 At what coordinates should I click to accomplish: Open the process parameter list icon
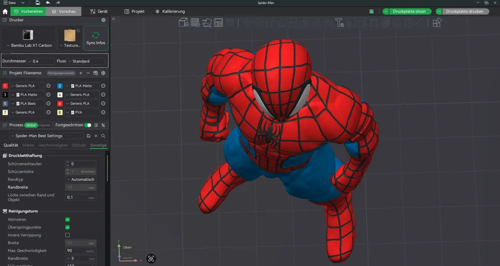click(x=96, y=125)
